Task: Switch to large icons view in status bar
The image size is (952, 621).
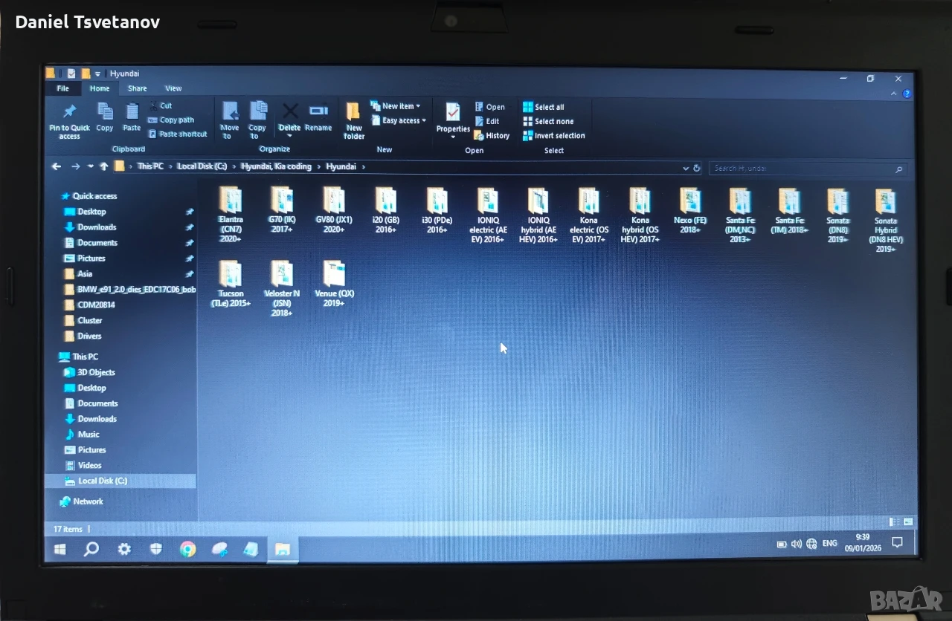Action: [907, 522]
